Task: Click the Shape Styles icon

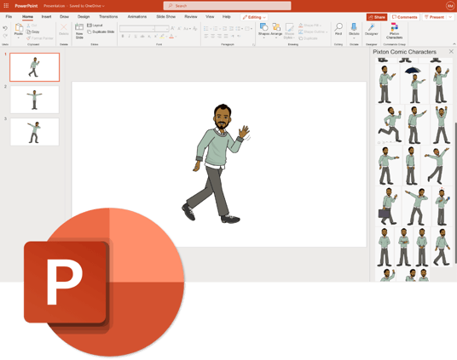Action: click(x=289, y=27)
